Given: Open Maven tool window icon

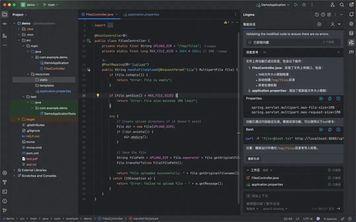Looking at the screenshot, I should (351, 52).
